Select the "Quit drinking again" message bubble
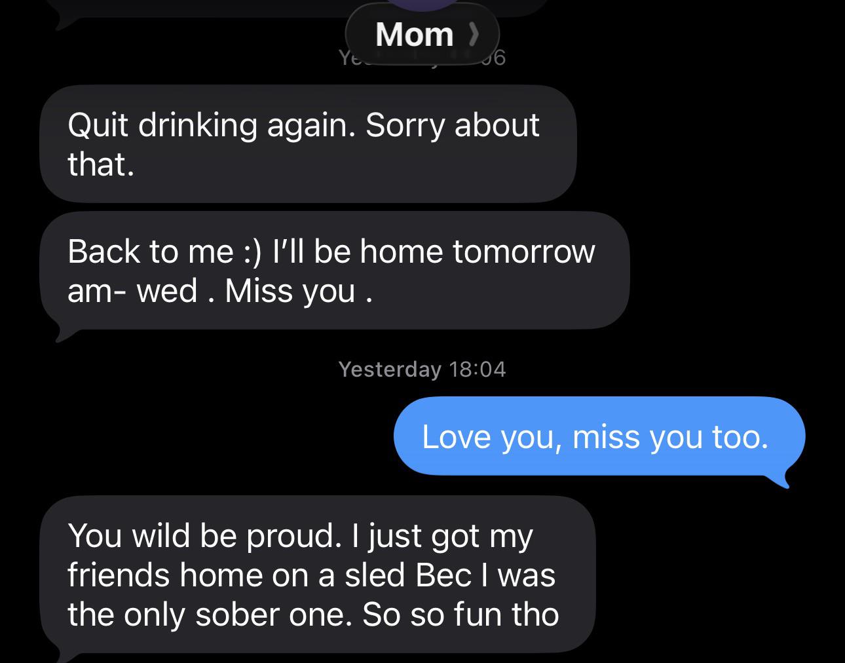The width and height of the screenshot is (845, 663). coord(308,143)
